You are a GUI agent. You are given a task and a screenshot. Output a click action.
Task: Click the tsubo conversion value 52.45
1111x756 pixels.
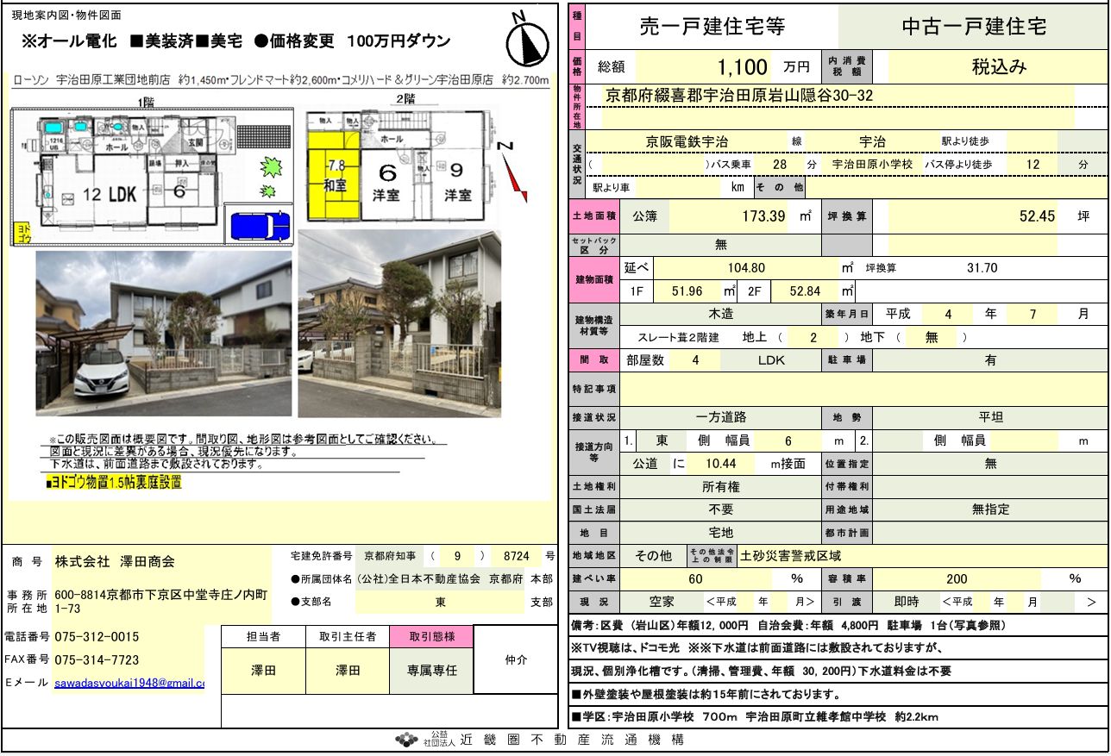[1037, 216]
